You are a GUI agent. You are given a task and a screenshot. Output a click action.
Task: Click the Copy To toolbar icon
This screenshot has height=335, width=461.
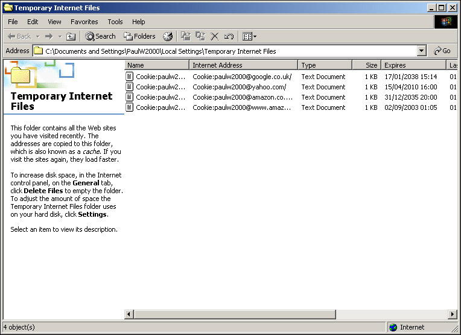coord(200,36)
